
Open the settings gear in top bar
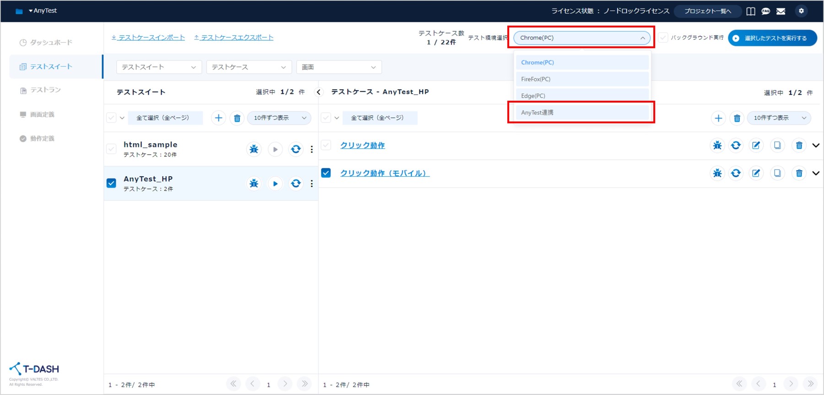(x=801, y=11)
